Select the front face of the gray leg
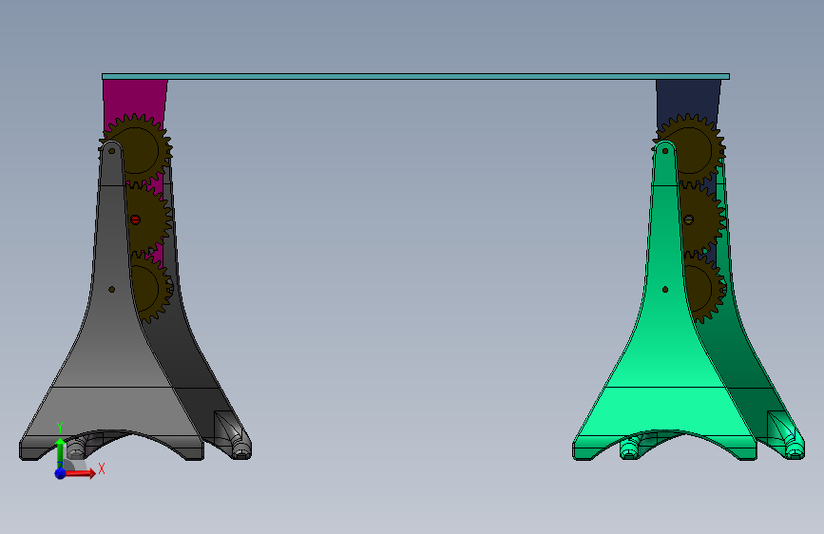This screenshot has height=534, width=824. [x=112, y=336]
